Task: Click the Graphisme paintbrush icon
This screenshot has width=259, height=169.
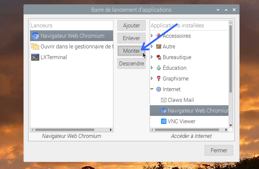Action: [x=159, y=78]
